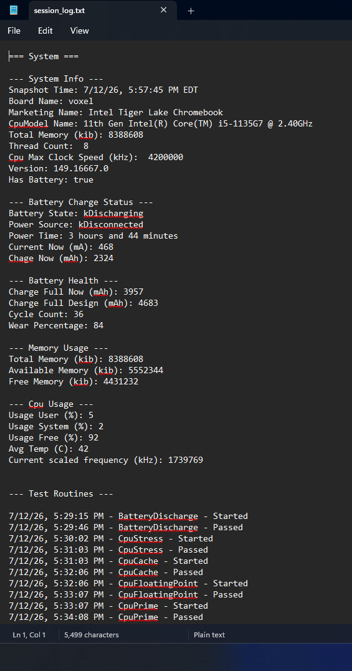Place cursor in the Board Name: voxel line
The width and height of the screenshot is (352, 671).
[51, 102]
